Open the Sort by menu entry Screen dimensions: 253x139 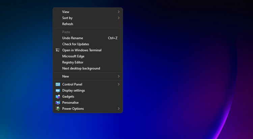(x=88, y=18)
